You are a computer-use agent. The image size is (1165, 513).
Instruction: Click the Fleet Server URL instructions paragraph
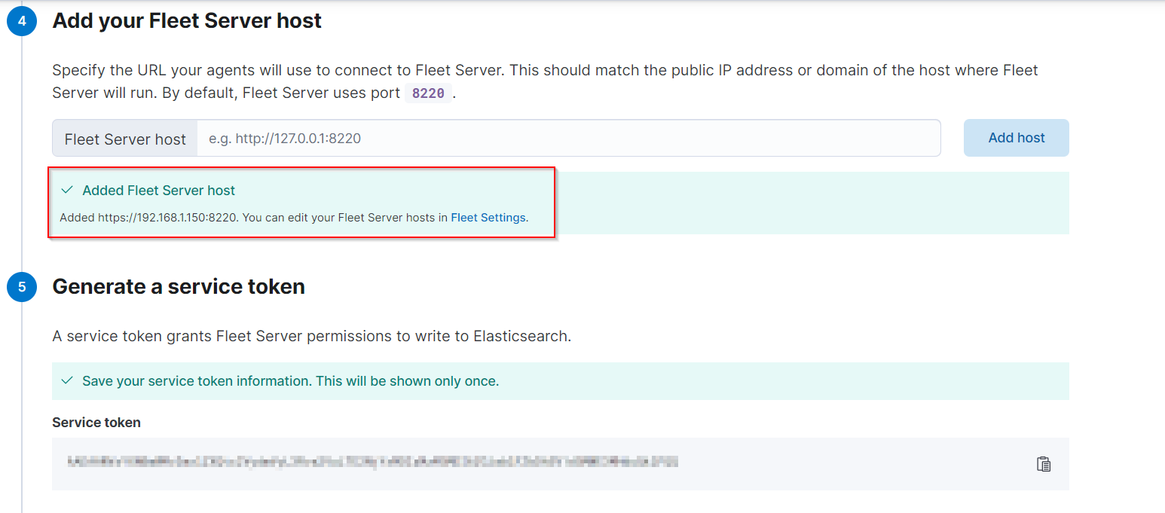[x=546, y=82]
